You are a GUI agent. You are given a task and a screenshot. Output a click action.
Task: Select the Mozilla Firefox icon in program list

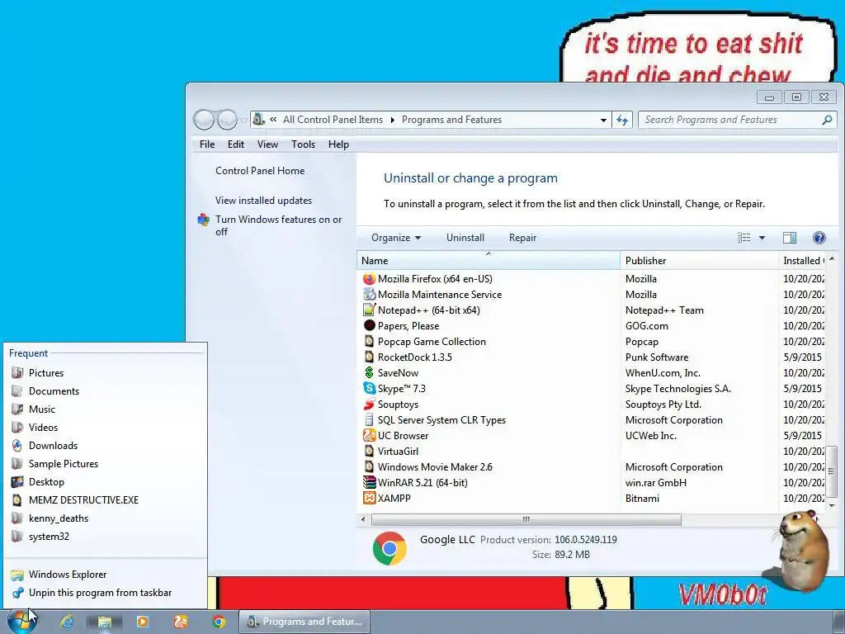pyautogui.click(x=369, y=279)
